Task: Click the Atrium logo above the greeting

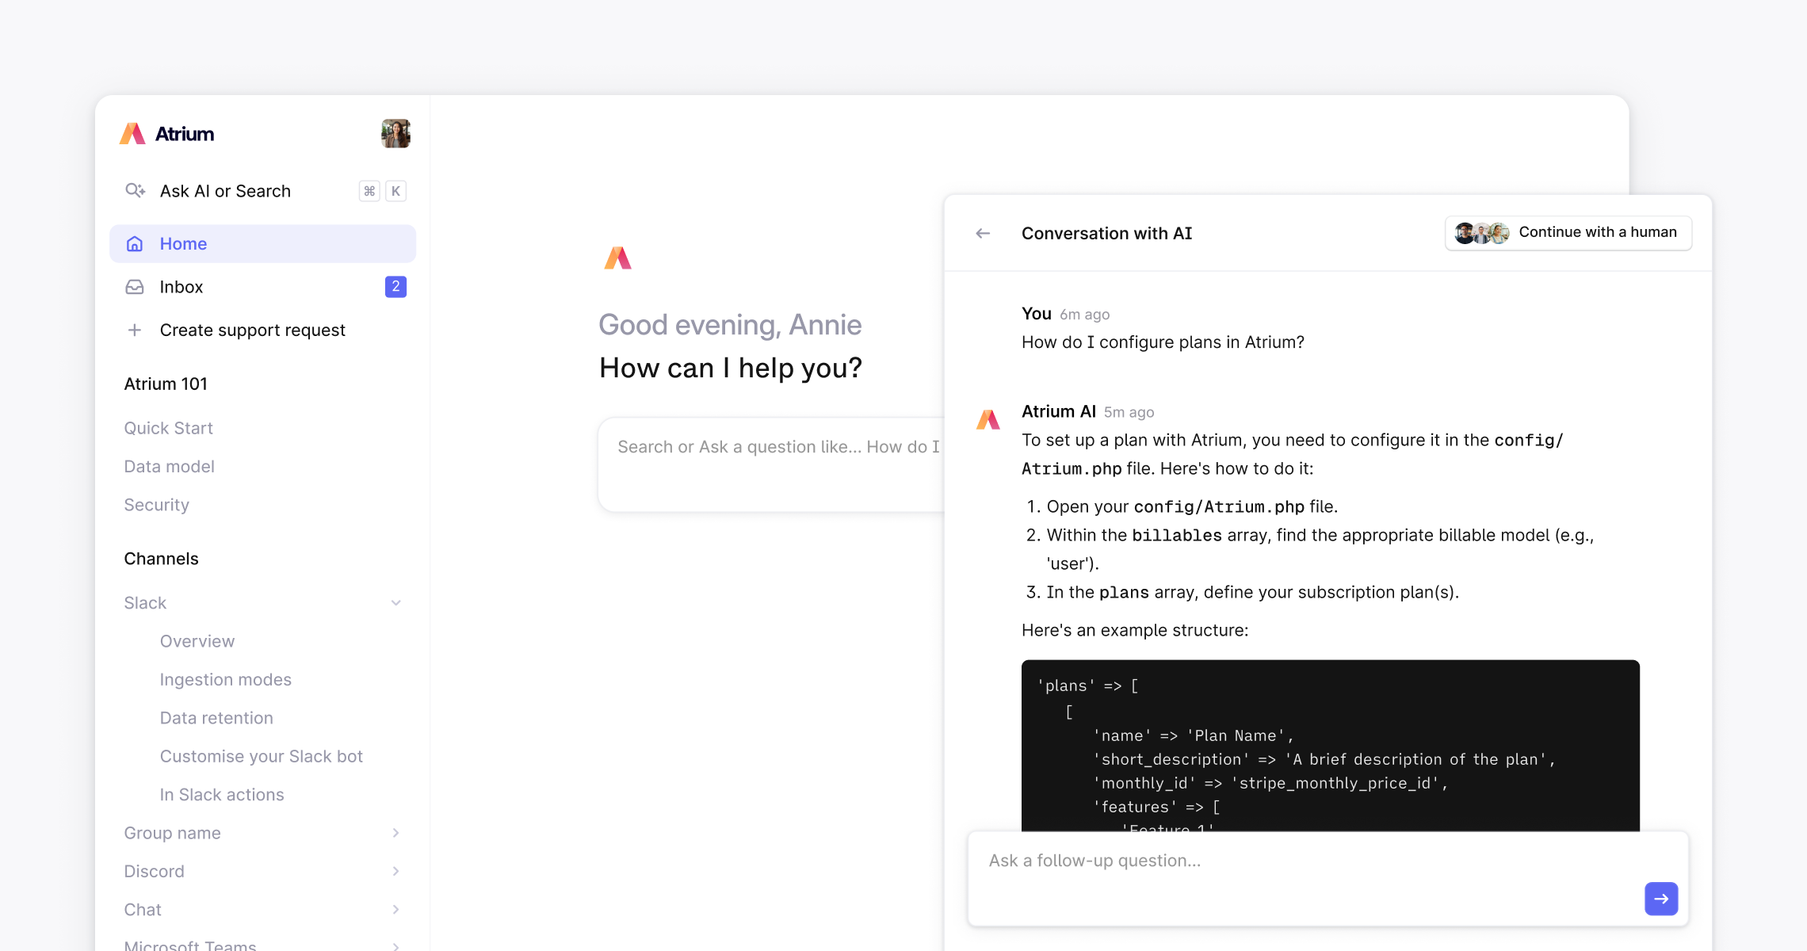Action: point(618,258)
